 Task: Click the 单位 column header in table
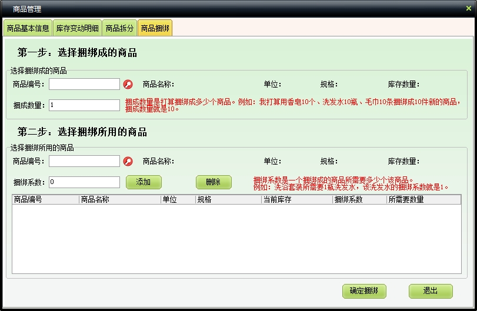pyautogui.click(x=178, y=200)
